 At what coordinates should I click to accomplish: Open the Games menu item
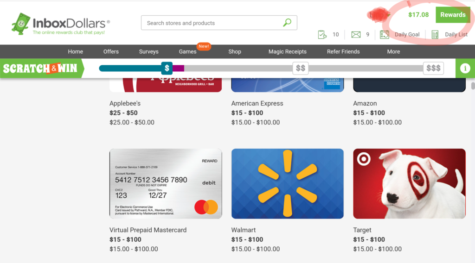(x=187, y=52)
